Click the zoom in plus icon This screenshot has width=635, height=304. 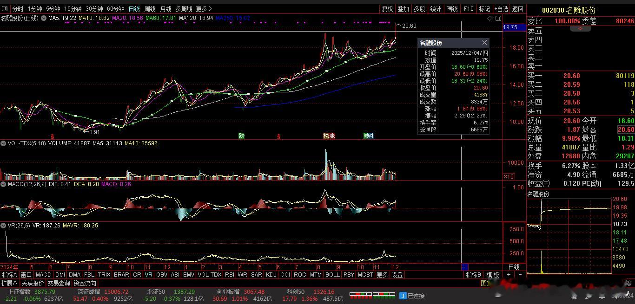pyautogui.click(x=509, y=275)
